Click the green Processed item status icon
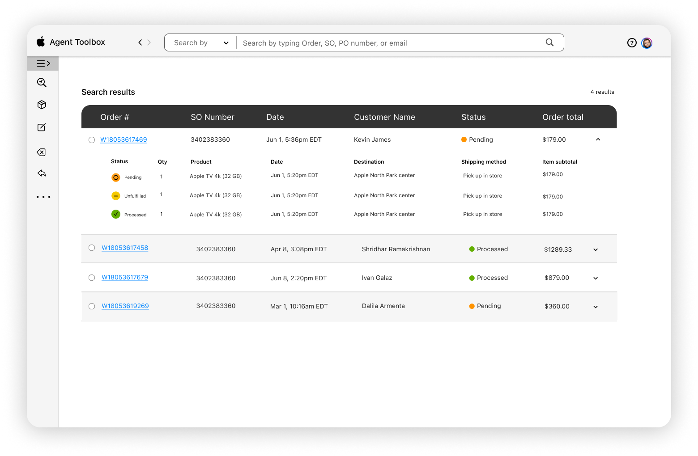Screen dimensions: 698x456 click(115, 214)
